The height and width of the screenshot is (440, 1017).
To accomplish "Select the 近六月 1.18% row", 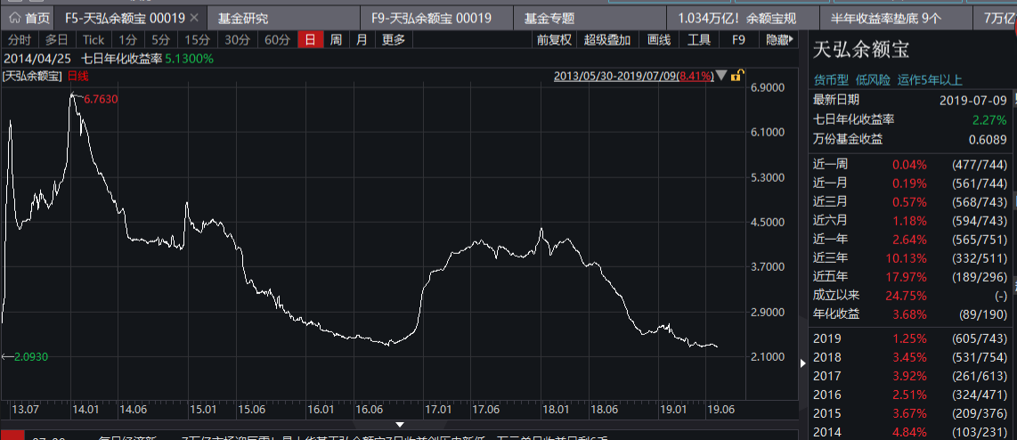I will [x=910, y=221].
